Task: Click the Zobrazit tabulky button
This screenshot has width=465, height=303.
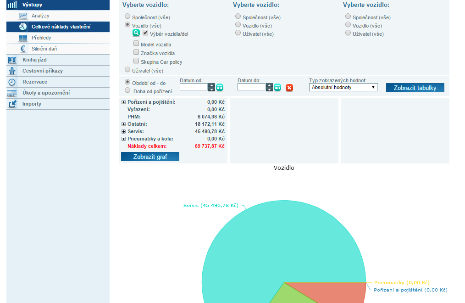Action: [x=415, y=88]
